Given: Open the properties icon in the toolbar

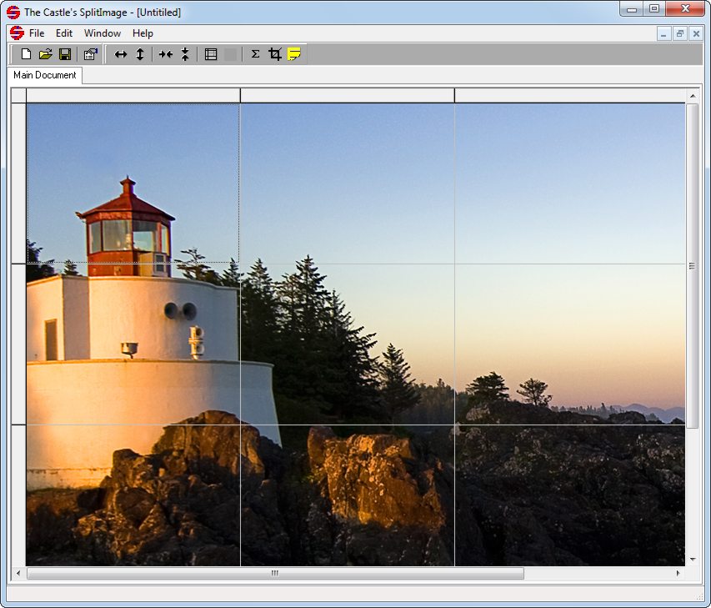Looking at the screenshot, I should tap(91, 54).
